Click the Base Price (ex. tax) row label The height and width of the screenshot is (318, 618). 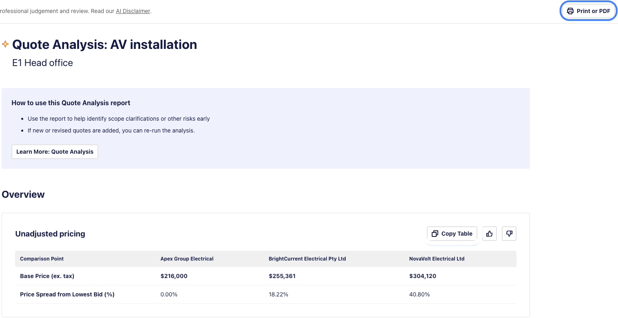click(x=47, y=276)
